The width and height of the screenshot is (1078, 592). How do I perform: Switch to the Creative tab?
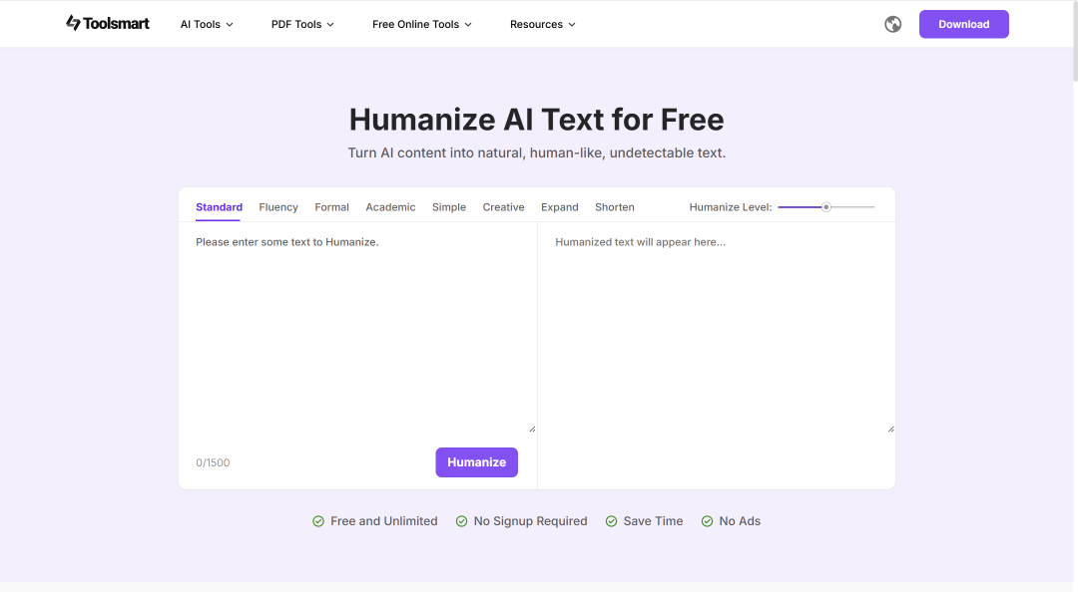click(503, 206)
